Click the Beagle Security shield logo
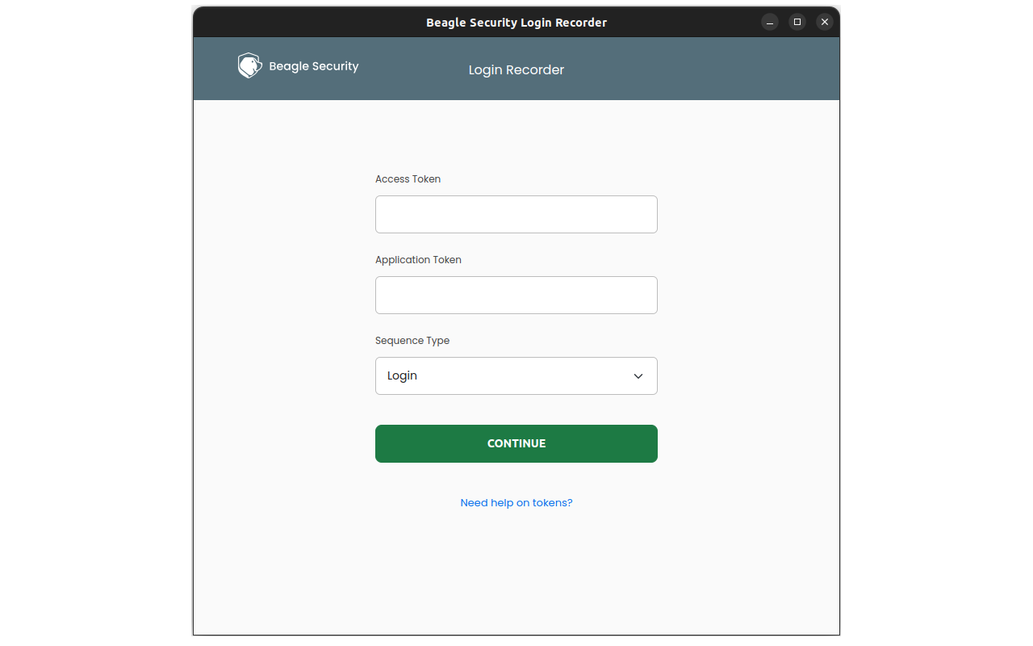 (249, 65)
